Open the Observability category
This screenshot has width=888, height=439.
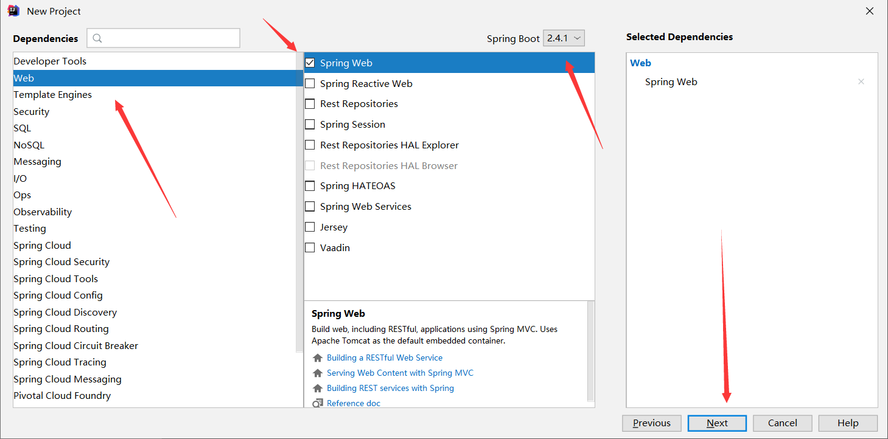click(x=155, y=212)
